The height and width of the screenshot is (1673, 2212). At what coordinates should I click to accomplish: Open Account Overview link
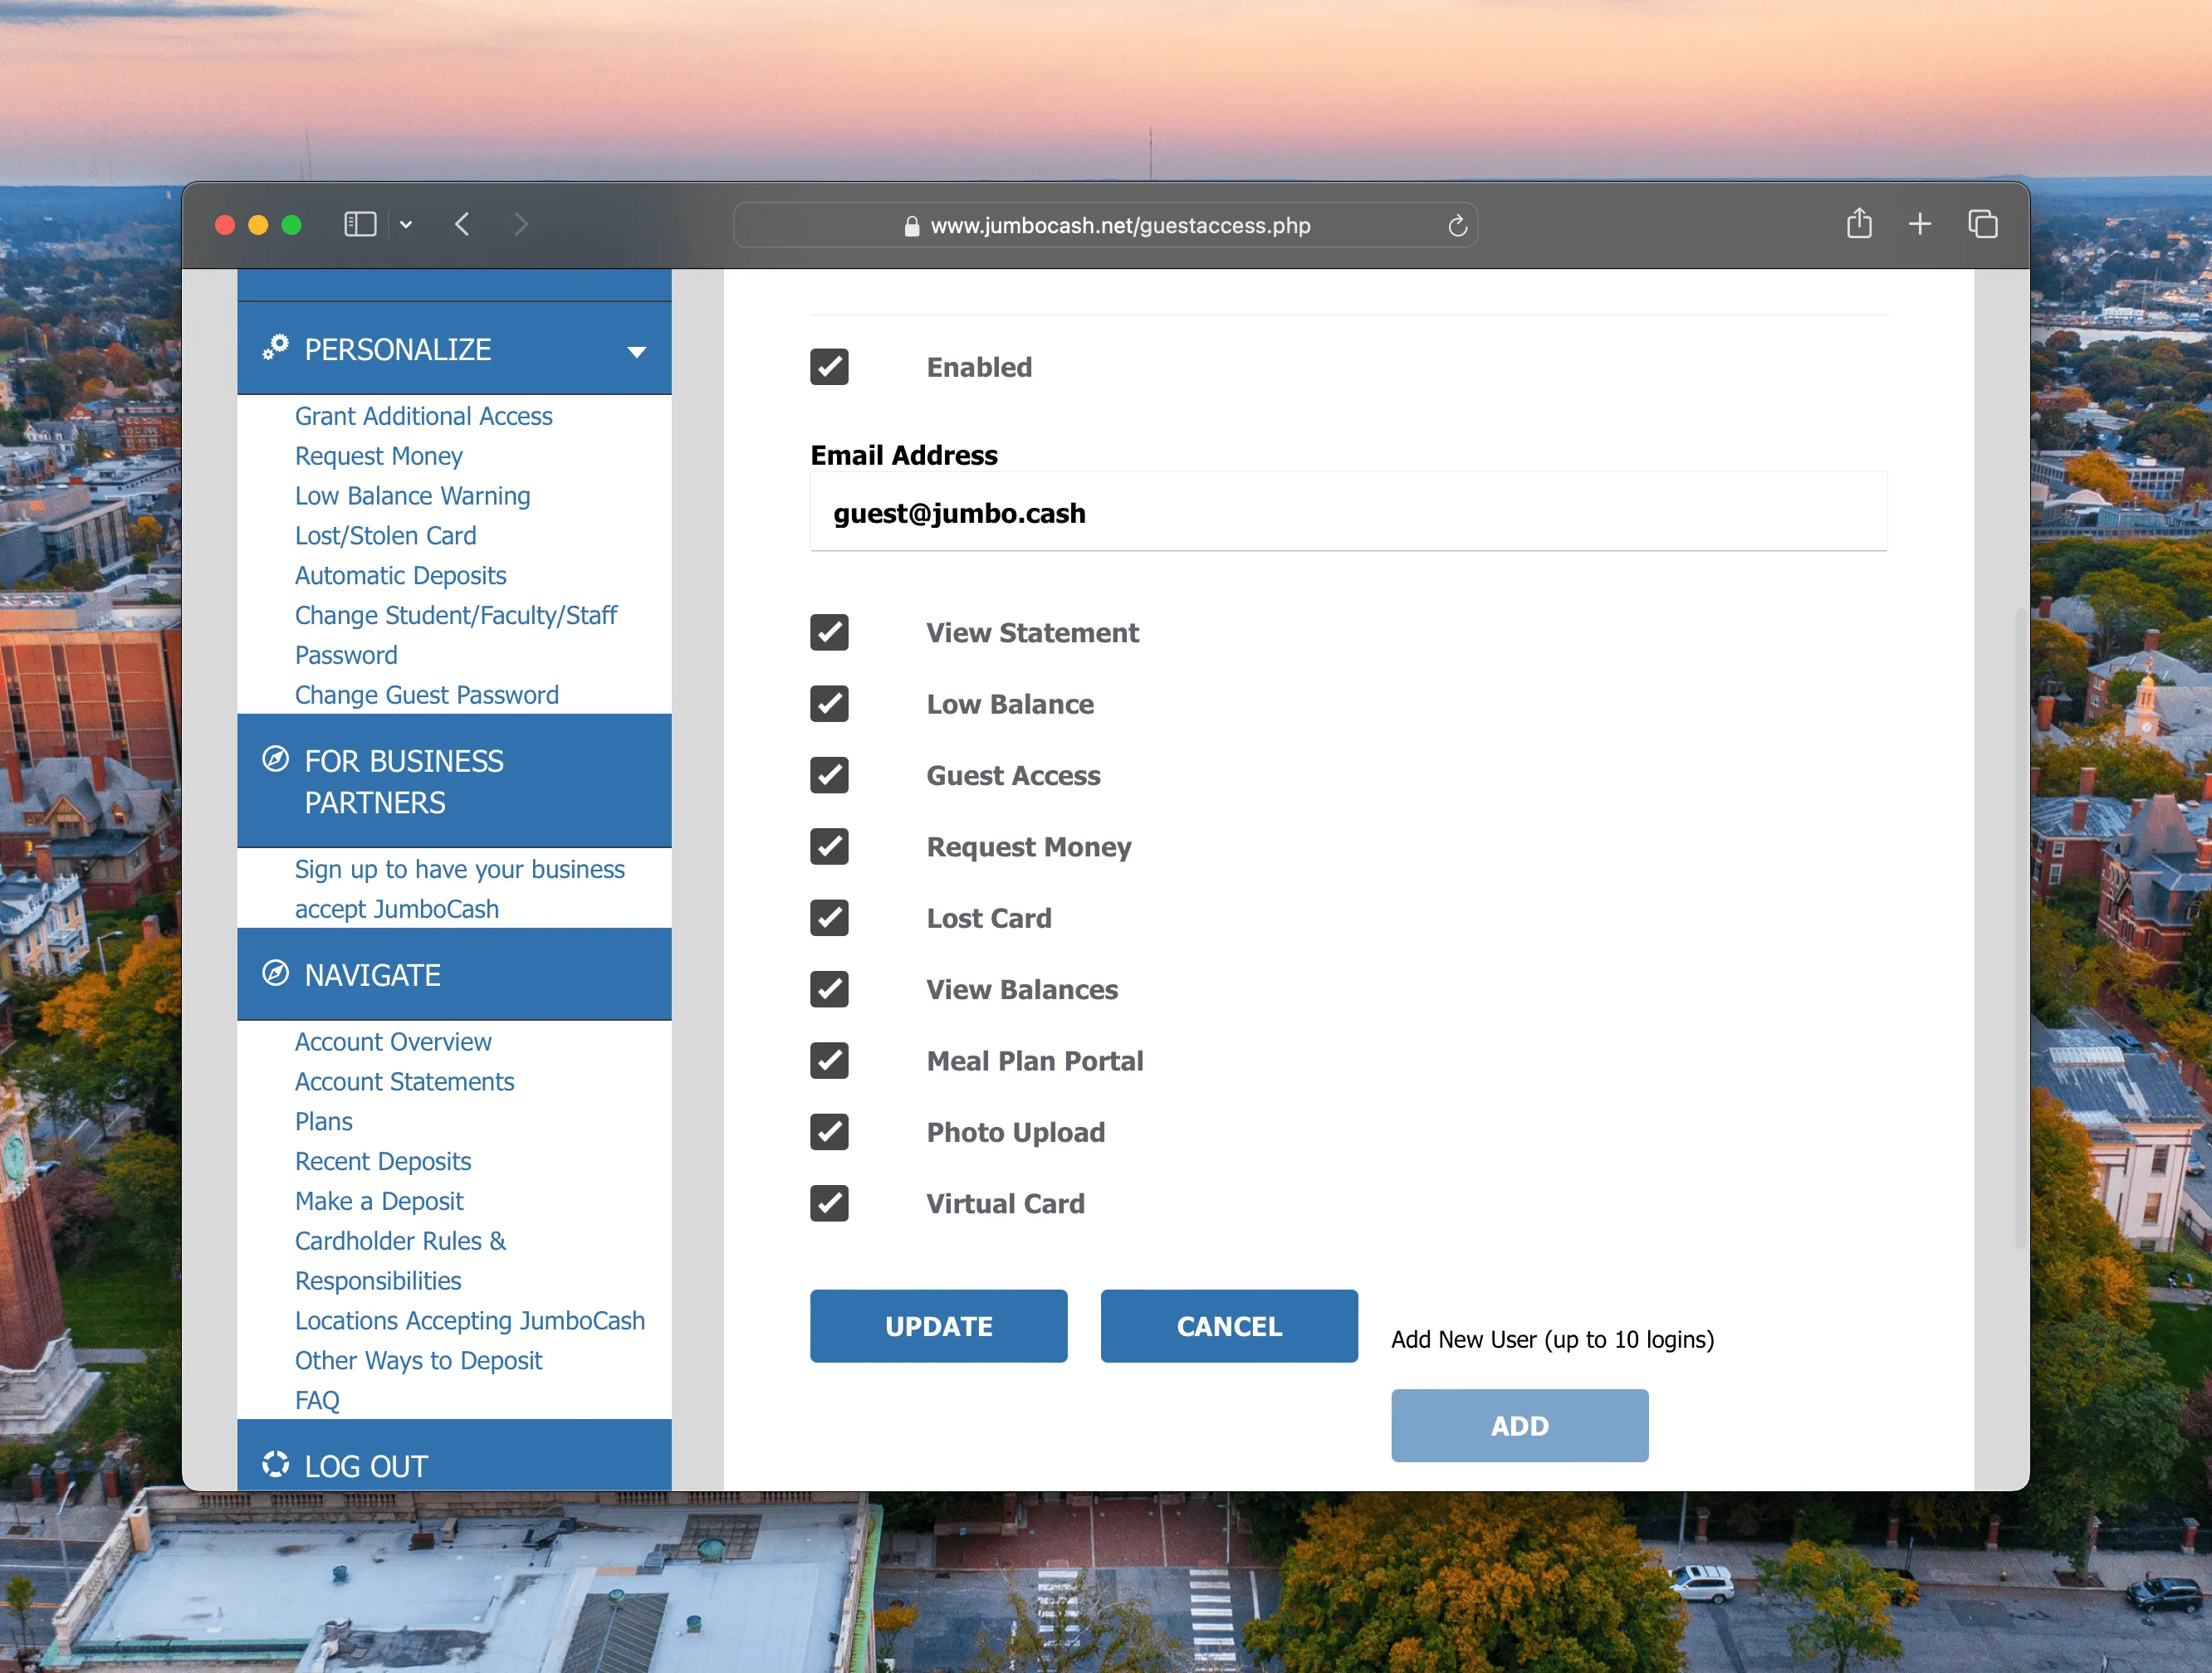coord(393,1041)
